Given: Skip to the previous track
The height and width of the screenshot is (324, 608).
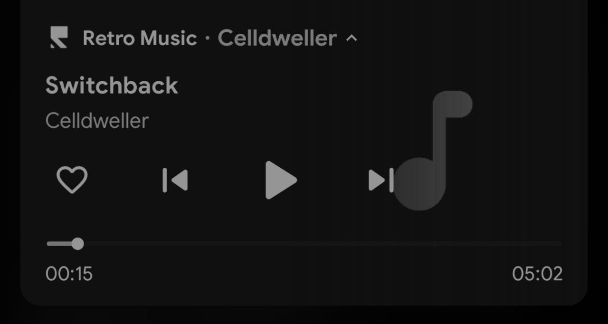Looking at the screenshot, I should 175,180.
